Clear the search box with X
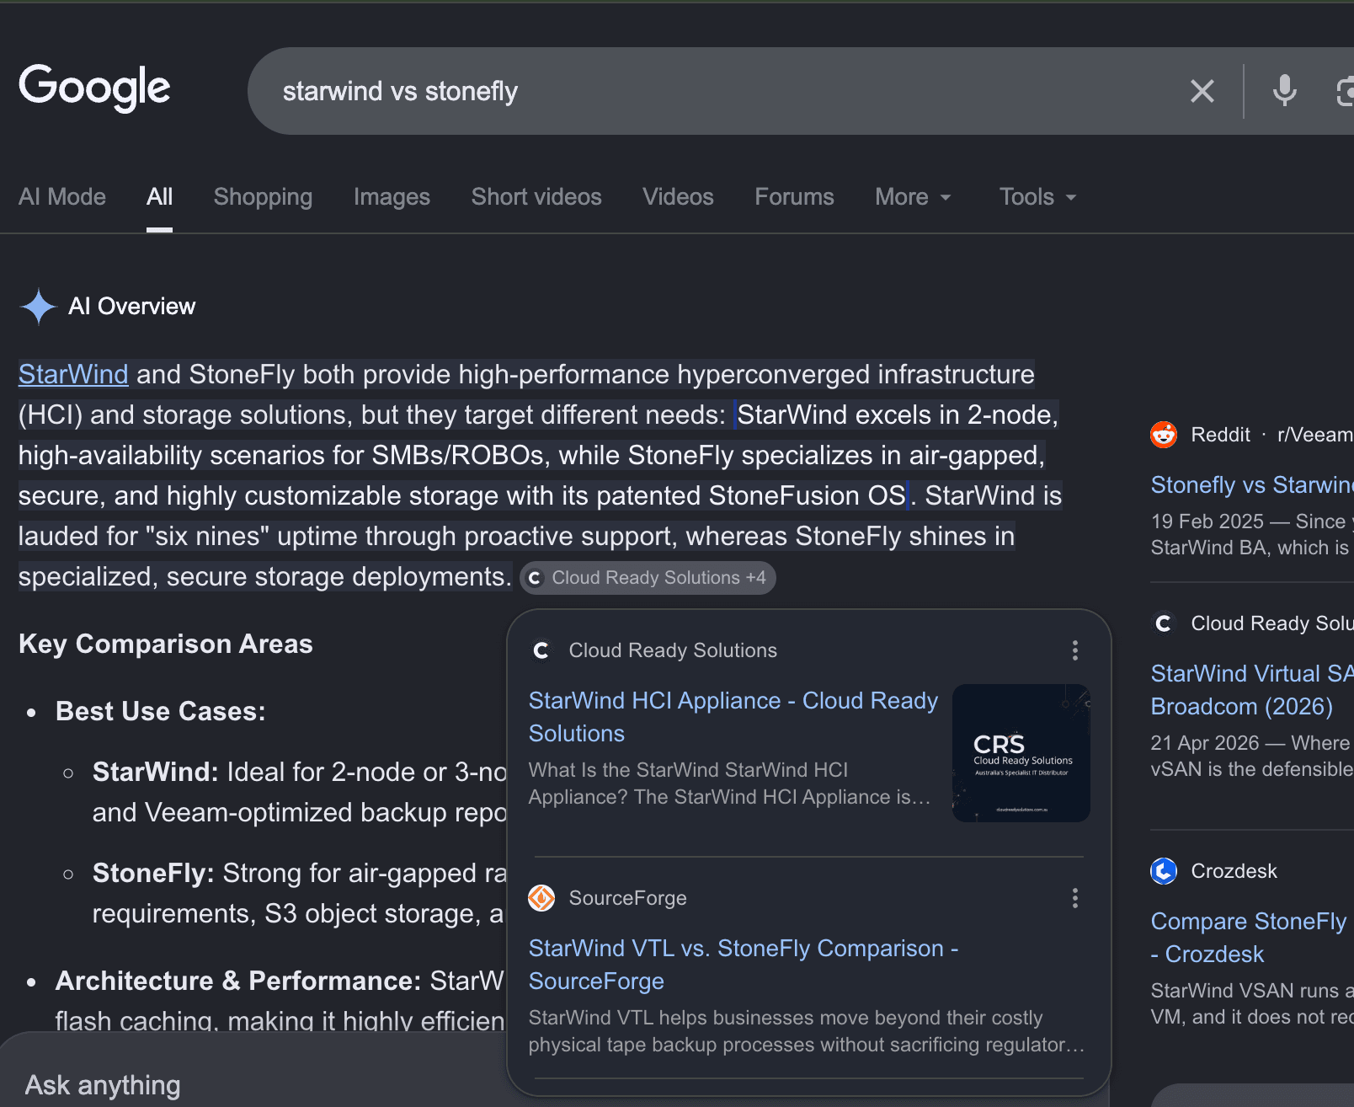This screenshot has height=1107, width=1354. (x=1202, y=91)
